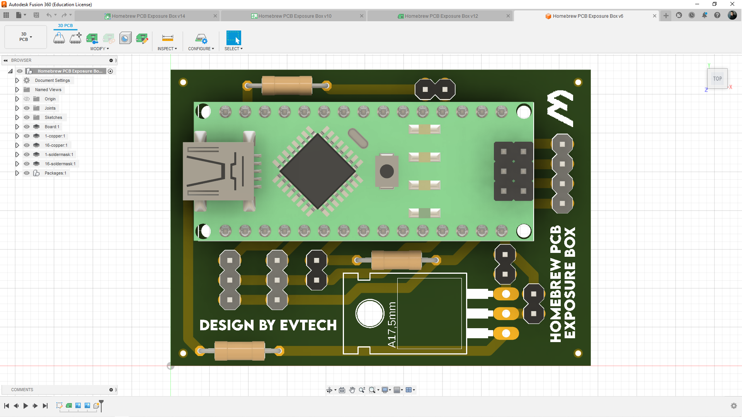The image size is (742, 417).
Task: Activate the Pan hand tool
Action: coord(352,390)
